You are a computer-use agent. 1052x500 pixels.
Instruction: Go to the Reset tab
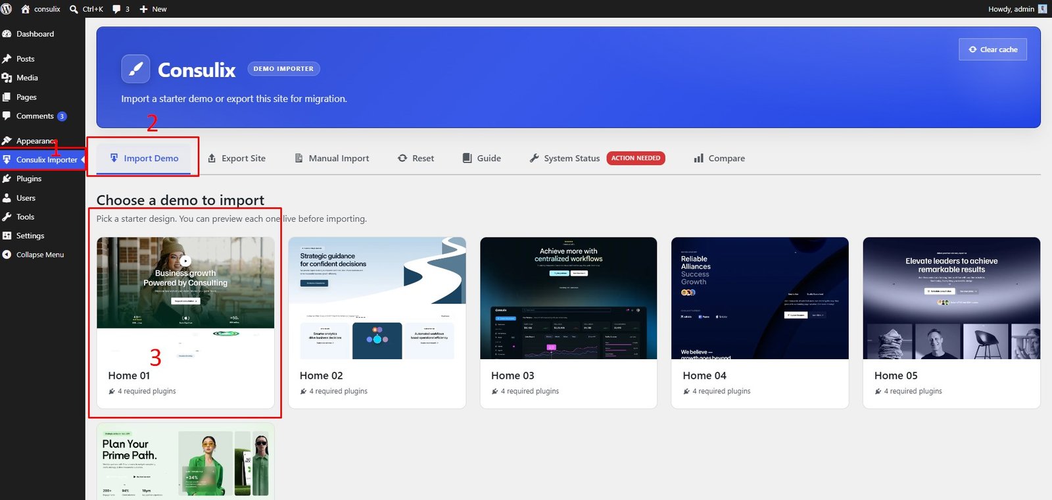coord(416,159)
